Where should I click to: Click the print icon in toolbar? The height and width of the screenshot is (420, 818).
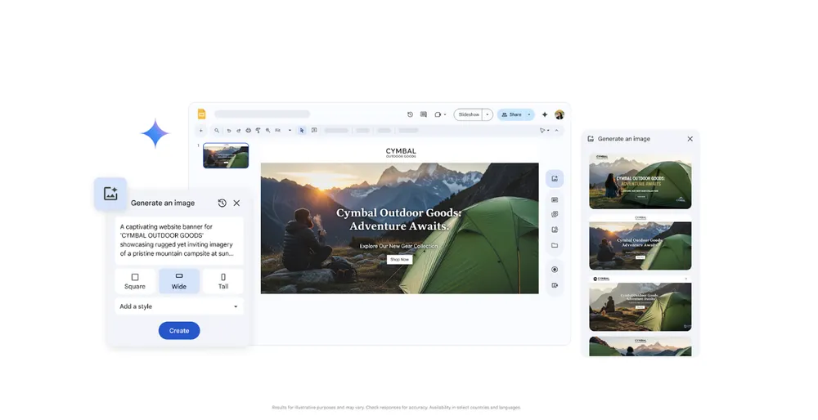tap(249, 131)
